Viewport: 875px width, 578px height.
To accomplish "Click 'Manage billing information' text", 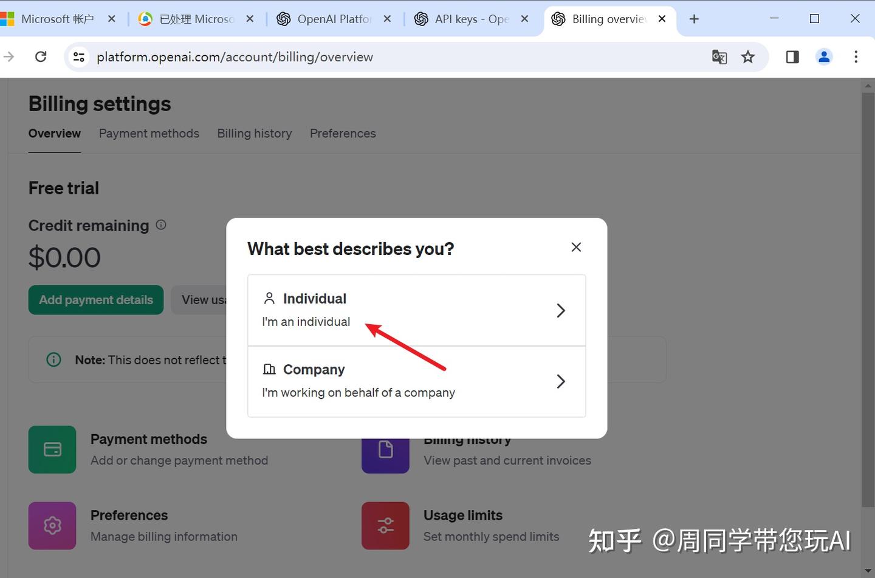I will coord(164,537).
